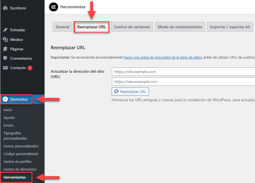The image size is (255, 183).
Task: Click the Comentarios speech bubble icon
Action: click(5, 58)
